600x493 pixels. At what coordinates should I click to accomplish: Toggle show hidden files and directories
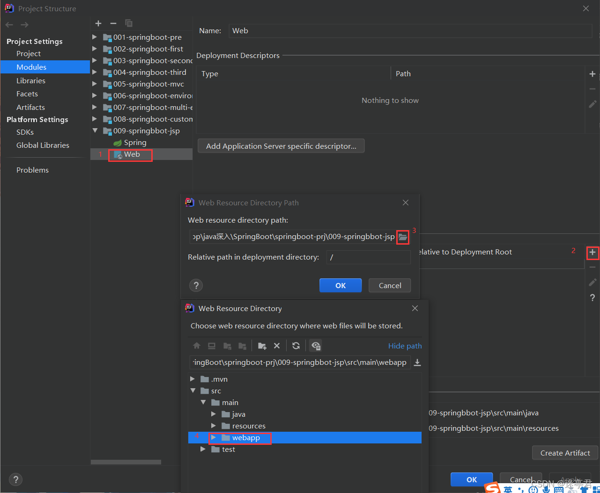pyautogui.click(x=316, y=346)
